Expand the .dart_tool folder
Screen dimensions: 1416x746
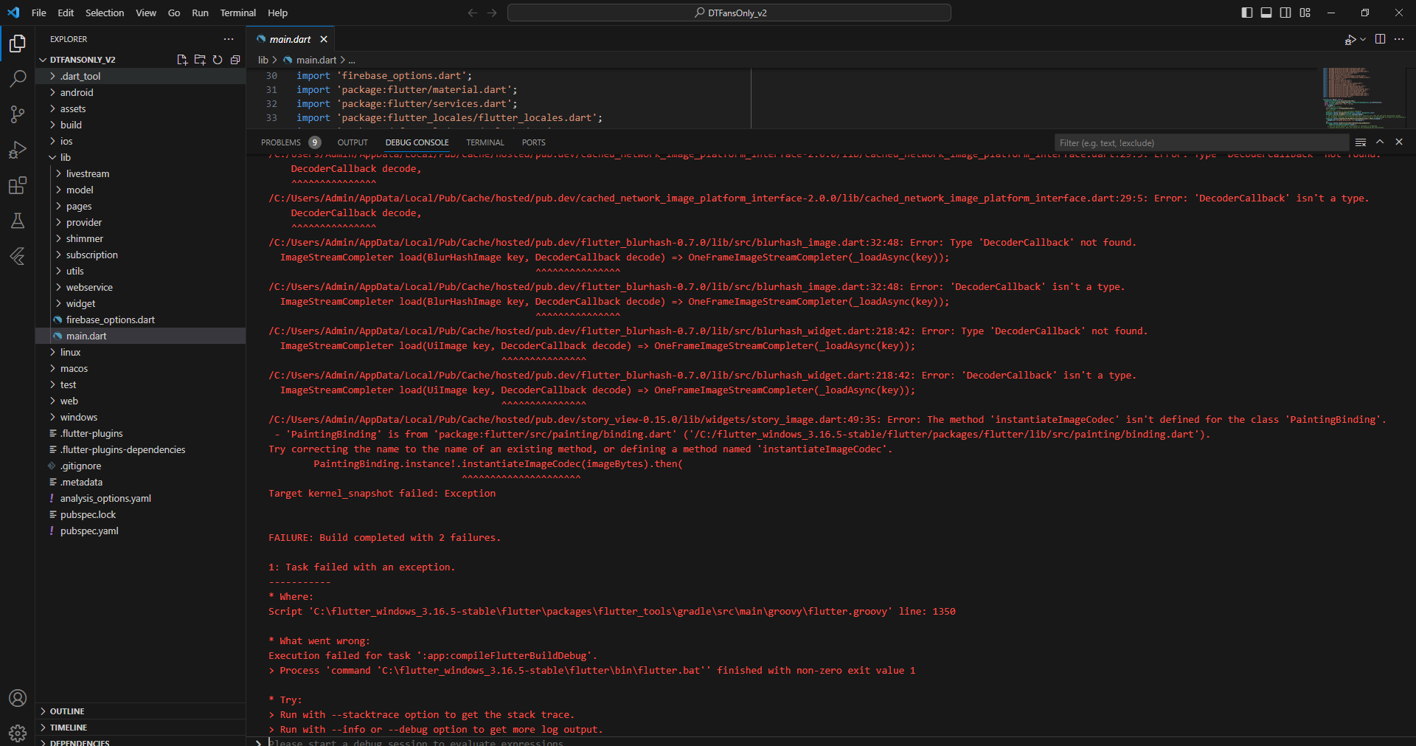click(x=140, y=76)
